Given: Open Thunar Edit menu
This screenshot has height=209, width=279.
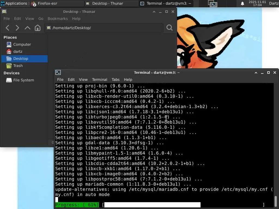Looking at the screenshot, I should pos(17,19).
